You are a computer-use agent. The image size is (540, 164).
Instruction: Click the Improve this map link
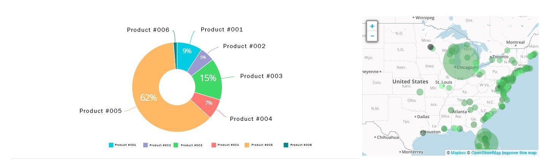[519, 153]
